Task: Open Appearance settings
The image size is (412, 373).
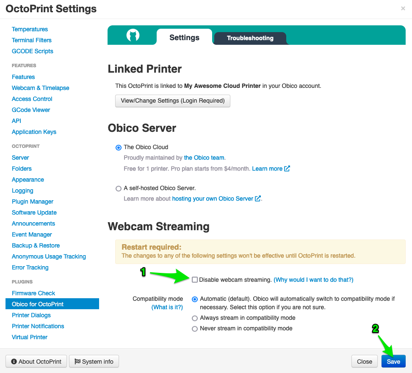Action: tap(28, 180)
